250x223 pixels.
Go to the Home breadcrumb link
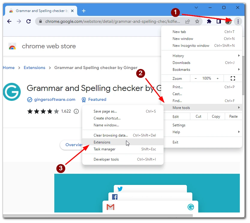click(x=9, y=68)
